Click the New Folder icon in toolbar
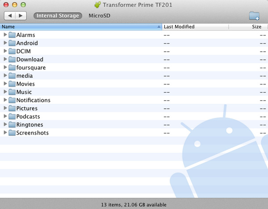This screenshot has width=268, height=209. coord(254,16)
